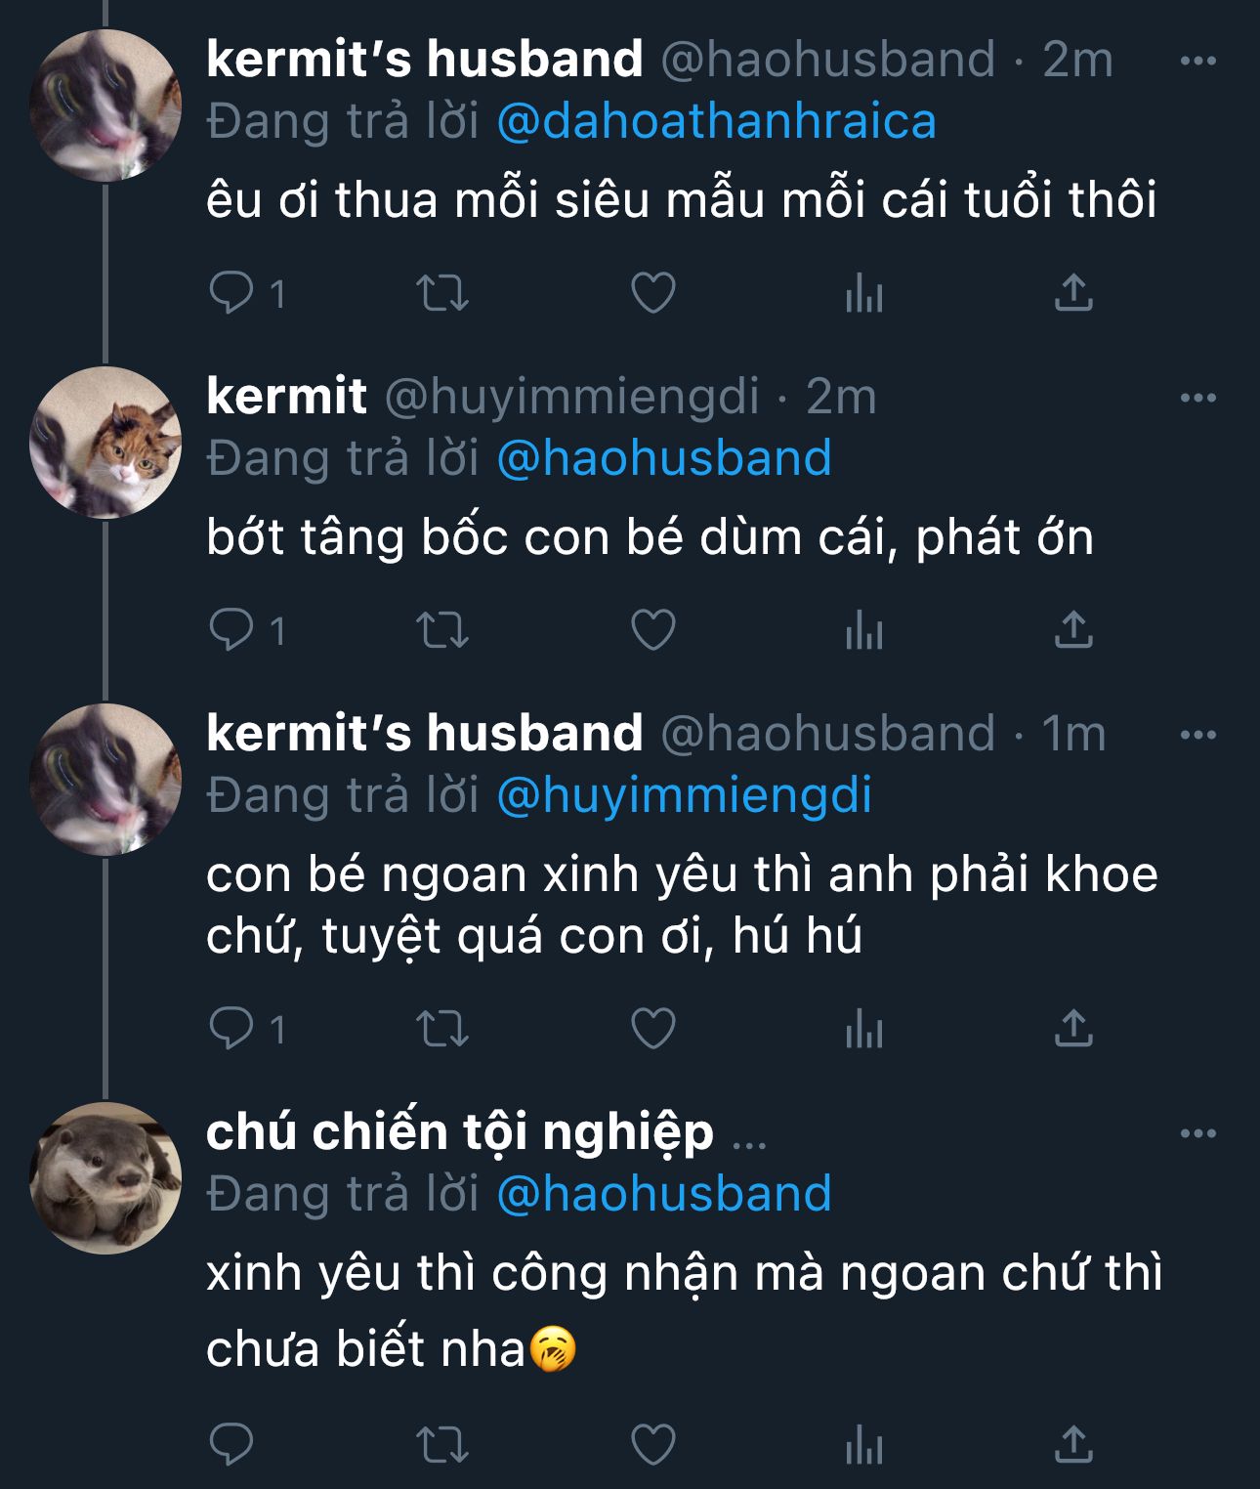View analytics for the "êu ơi thua" tweet

(x=864, y=293)
